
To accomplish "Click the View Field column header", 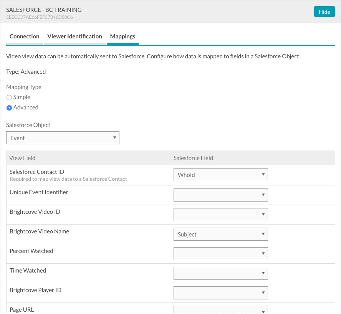I will pos(22,158).
